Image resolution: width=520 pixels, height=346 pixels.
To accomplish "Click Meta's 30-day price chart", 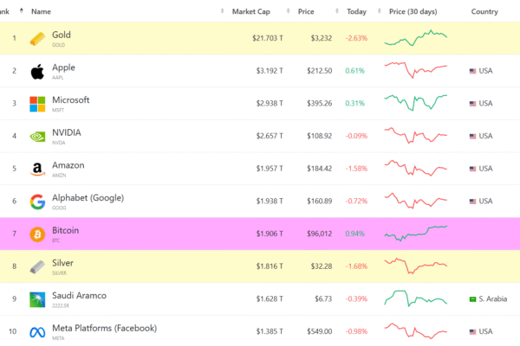I will point(415,331).
